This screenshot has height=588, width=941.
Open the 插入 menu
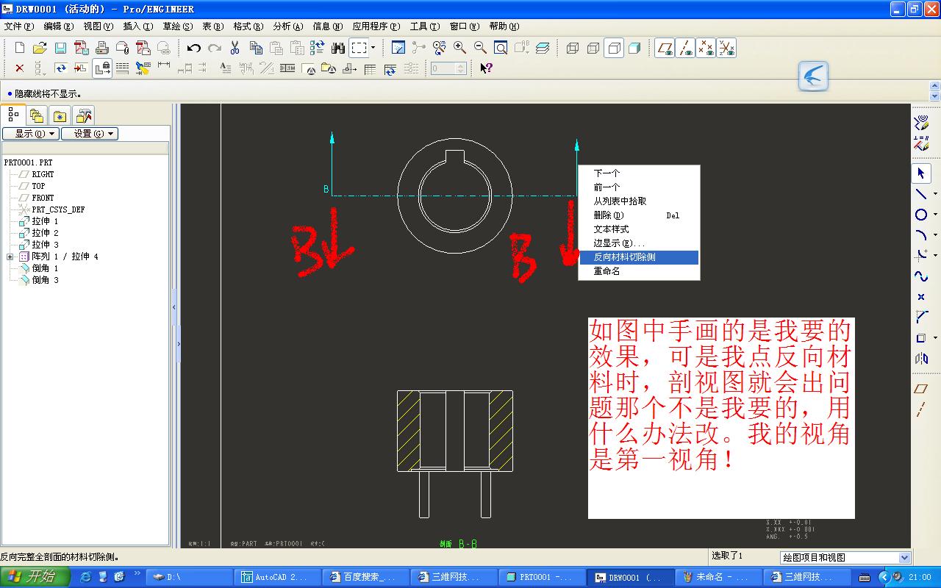(x=137, y=26)
